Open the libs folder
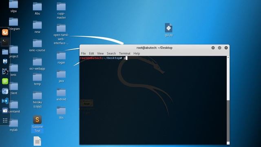Image resolution: width=261 pixels, height=147 pixels. 61,111
